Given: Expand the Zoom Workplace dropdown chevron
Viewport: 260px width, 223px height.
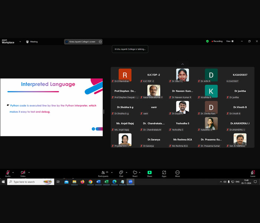Looking at the screenshot, I should coord(20,42).
